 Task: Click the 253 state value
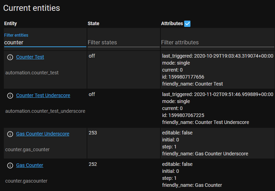[93, 133]
